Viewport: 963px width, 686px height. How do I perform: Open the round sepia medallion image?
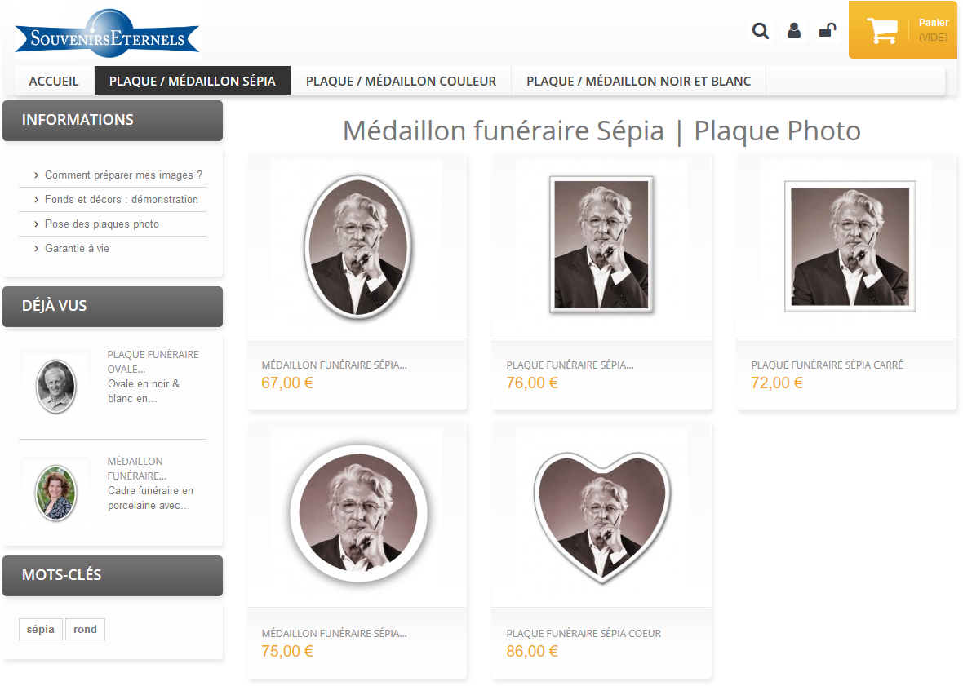pos(357,514)
